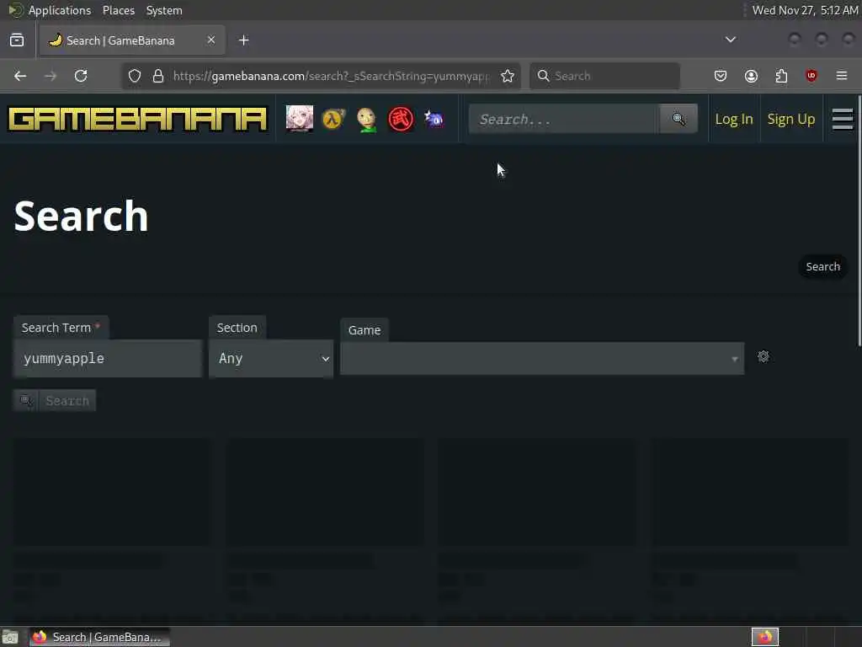This screenshot has width=862, height=647.
Task: Reload the current page
Action: pos(81,76)
